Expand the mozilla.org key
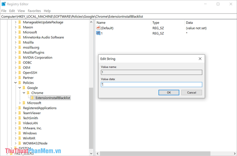237x156 pixels. coord(16,48)
